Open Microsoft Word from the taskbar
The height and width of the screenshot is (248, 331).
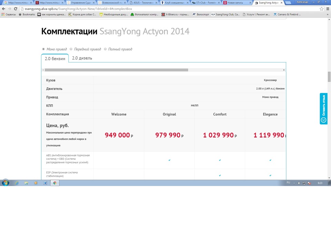click(x=45, y=183)
